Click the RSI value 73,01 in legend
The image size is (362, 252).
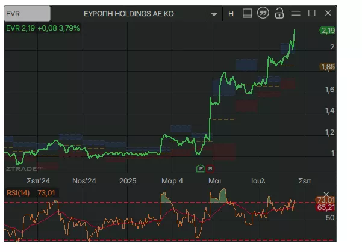click(x=46, y=192)
